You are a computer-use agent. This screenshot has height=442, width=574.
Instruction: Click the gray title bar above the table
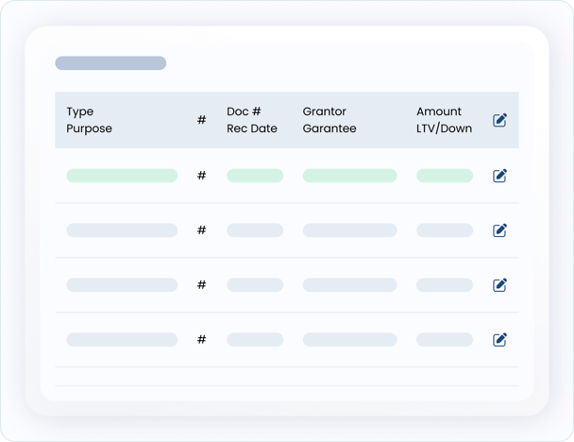pyautogui.click(x=110, y=63)
